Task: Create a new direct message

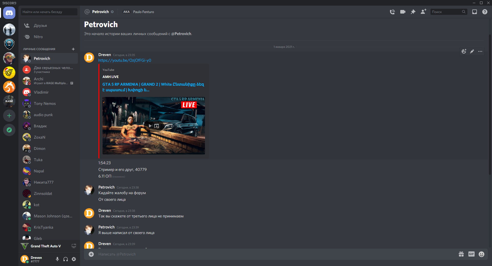Action: click(73, 49)
